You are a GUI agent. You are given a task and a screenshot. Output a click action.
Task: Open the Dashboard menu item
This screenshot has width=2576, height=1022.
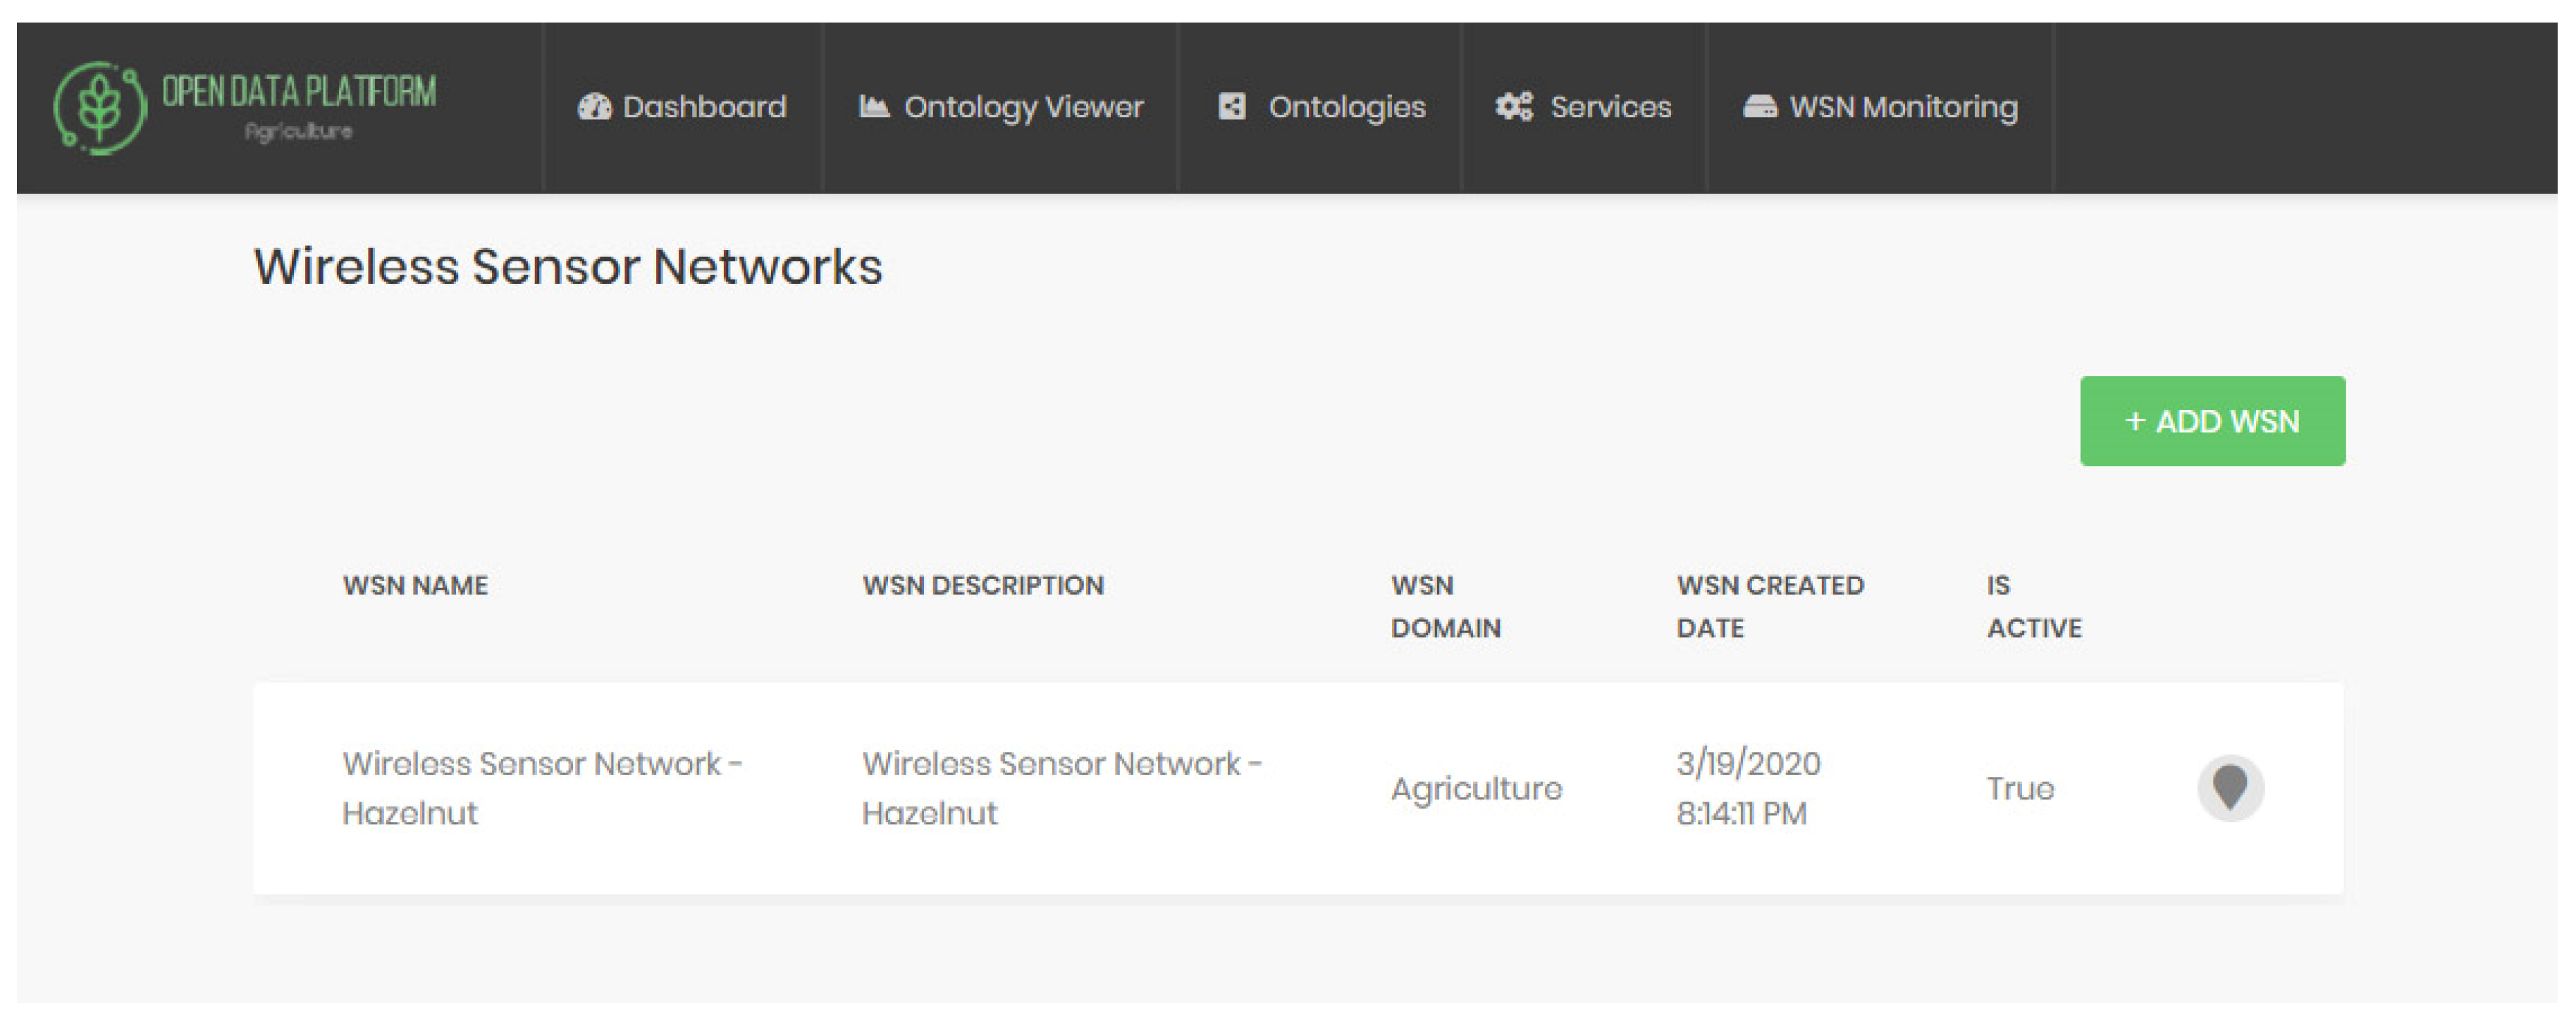tap(704, 107)
